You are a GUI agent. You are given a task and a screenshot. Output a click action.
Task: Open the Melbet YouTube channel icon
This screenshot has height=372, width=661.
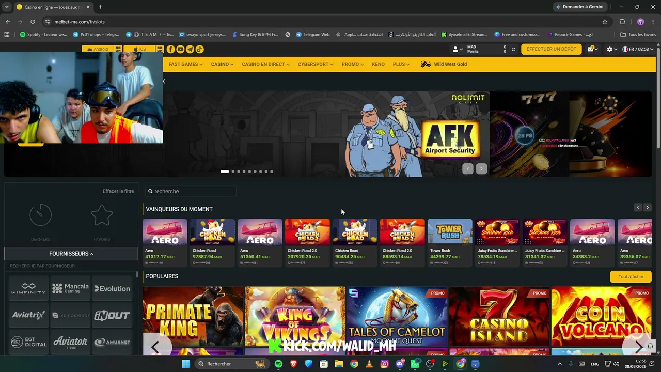click(x=180, y=49)
